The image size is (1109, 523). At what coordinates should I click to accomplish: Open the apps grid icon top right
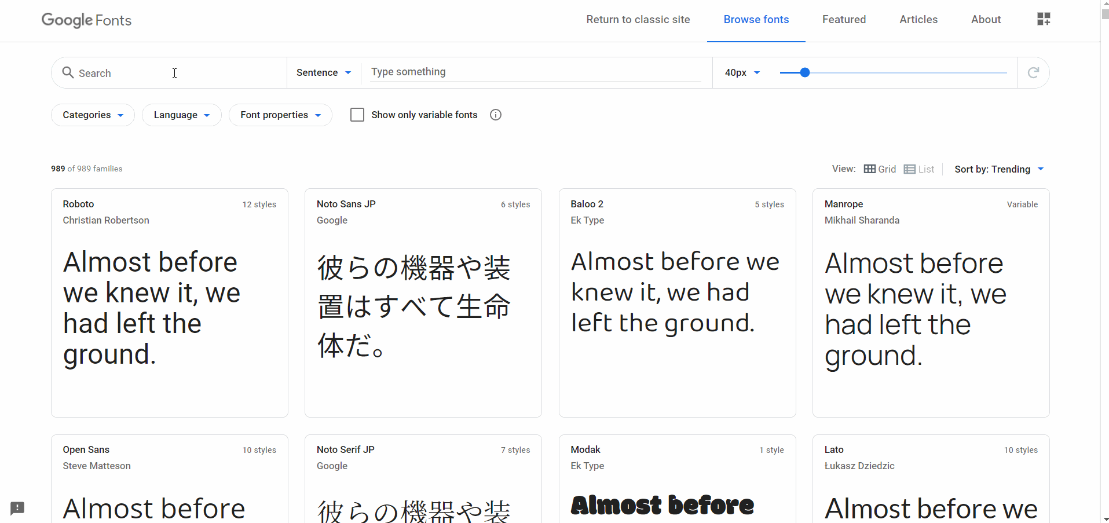click(x=1044, y=19)
